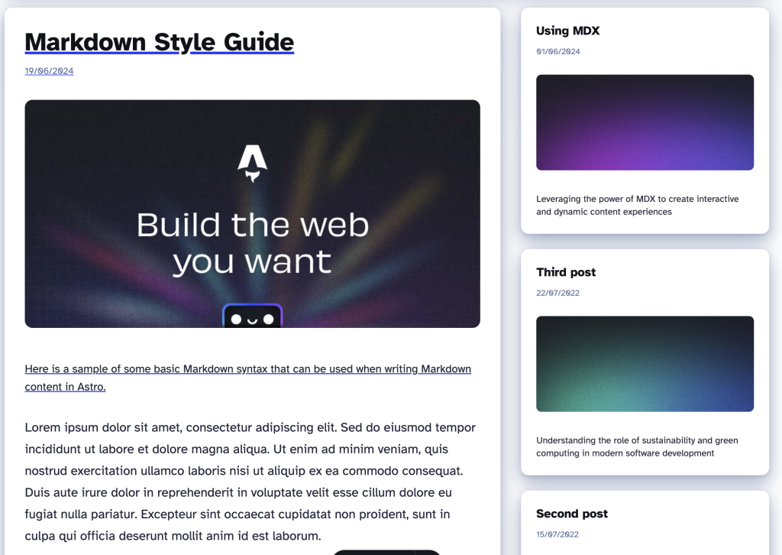Image resolution: width=782 pixels, height=555 pixels.
Task: Open the sample Markdown syntax description link
Action: click(248, 378)
